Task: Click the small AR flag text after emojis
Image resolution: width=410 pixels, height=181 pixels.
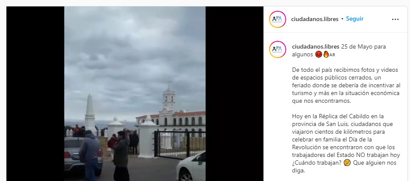Action: (x=332, y=55)
